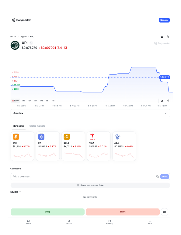Select the Related markets tab
This screenshot has height=235, width=181.
(37, 126)
